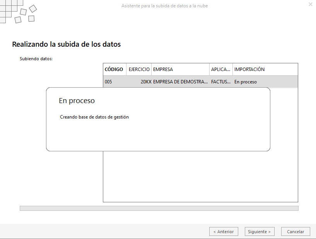Cancel the upload with Cancelar
This screenshot has height=239, width=316.
296,232
